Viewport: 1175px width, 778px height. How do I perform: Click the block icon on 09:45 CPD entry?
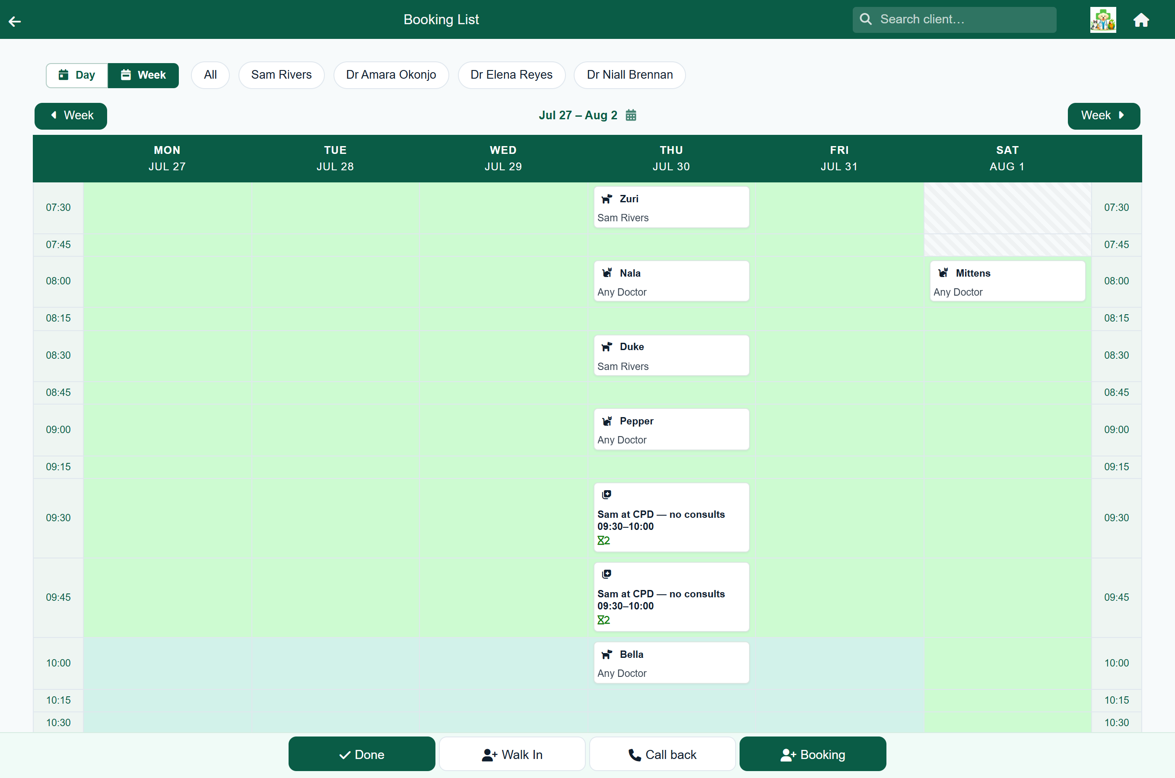tap(607, 574)
